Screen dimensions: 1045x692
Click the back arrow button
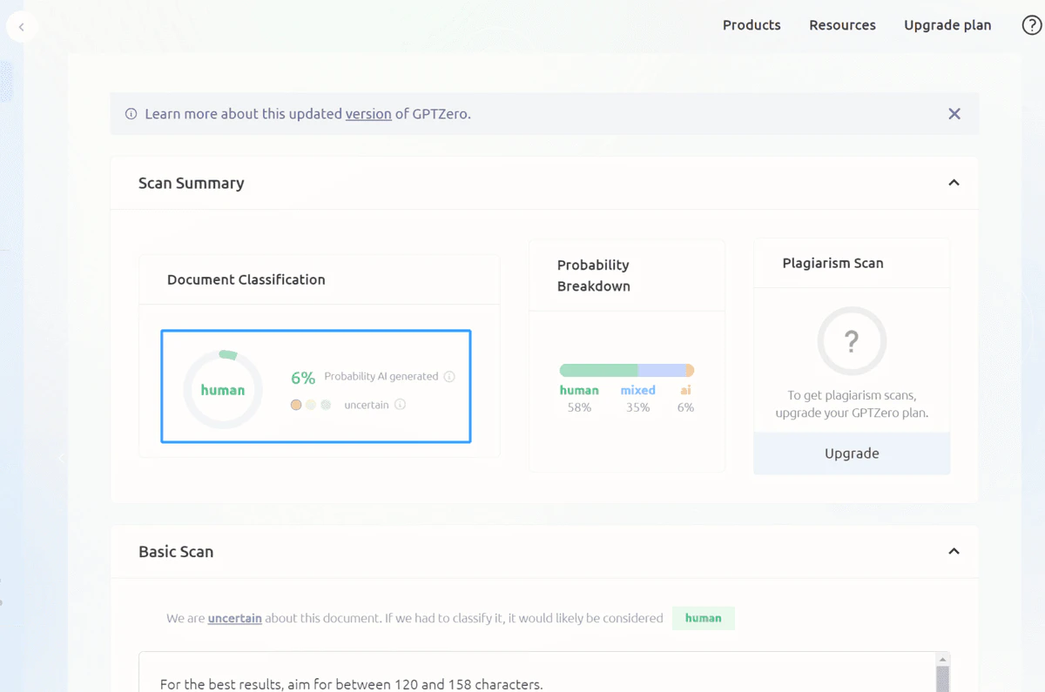tap(22, 27)
